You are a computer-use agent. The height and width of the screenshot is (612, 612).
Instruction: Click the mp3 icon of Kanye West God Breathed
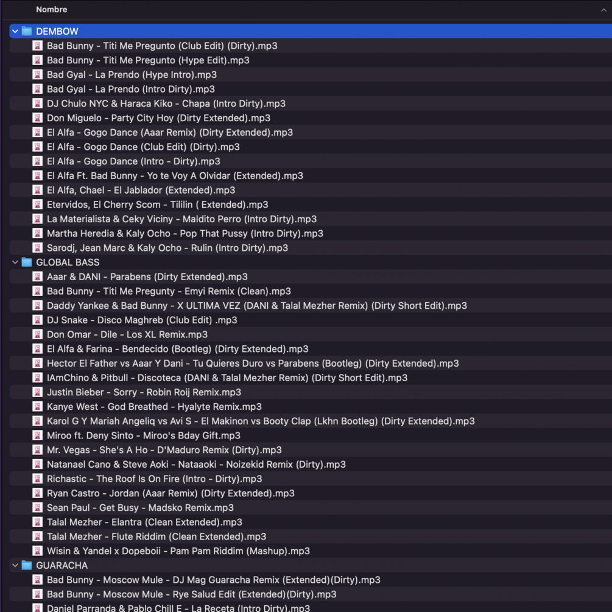[38, 407]
